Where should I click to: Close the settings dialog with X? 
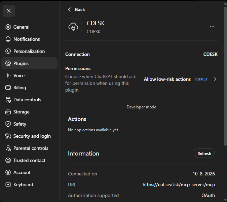click(x=9, y=11)
